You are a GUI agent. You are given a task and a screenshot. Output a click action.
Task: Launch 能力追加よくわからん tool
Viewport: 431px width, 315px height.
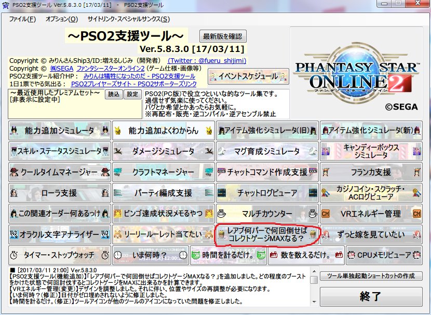(x=163, y=130)
